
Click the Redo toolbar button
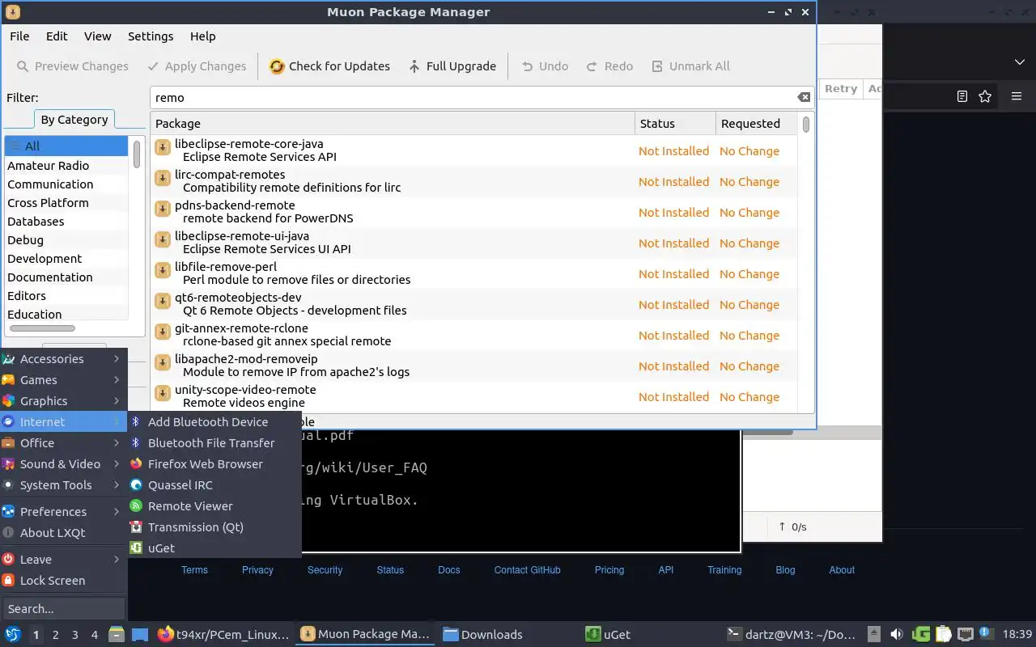[x=609, y=66]
